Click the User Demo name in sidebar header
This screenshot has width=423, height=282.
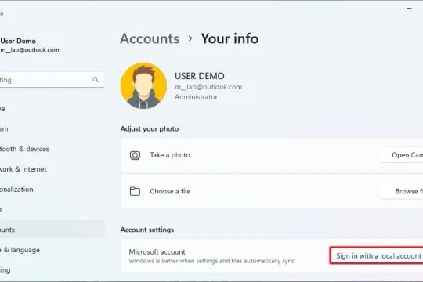pos(18,41)
